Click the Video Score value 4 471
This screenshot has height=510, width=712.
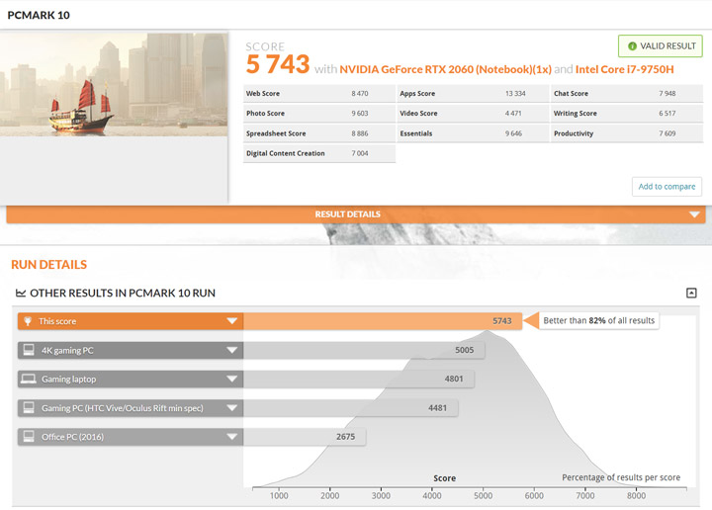[513, 114]
